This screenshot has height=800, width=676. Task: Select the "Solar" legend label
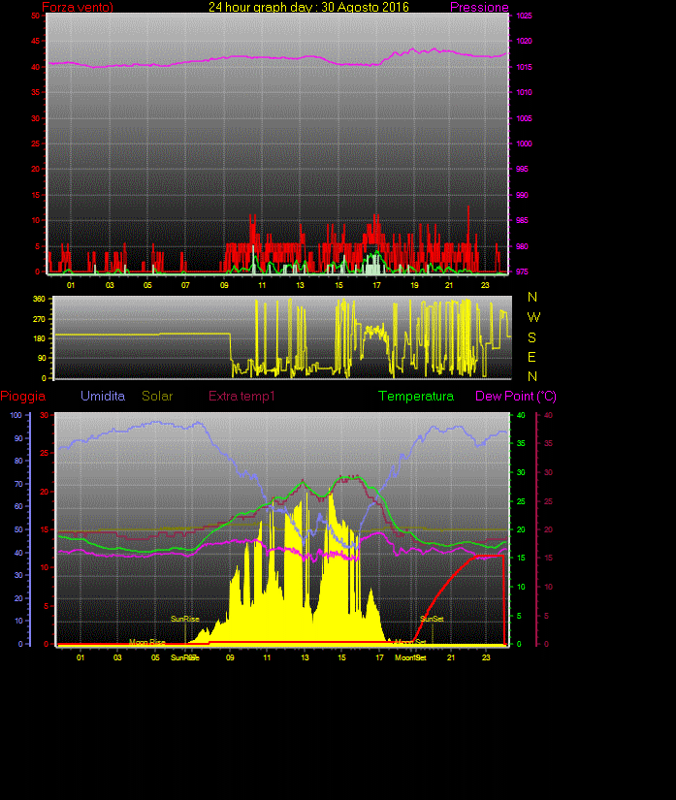point(157,396)
